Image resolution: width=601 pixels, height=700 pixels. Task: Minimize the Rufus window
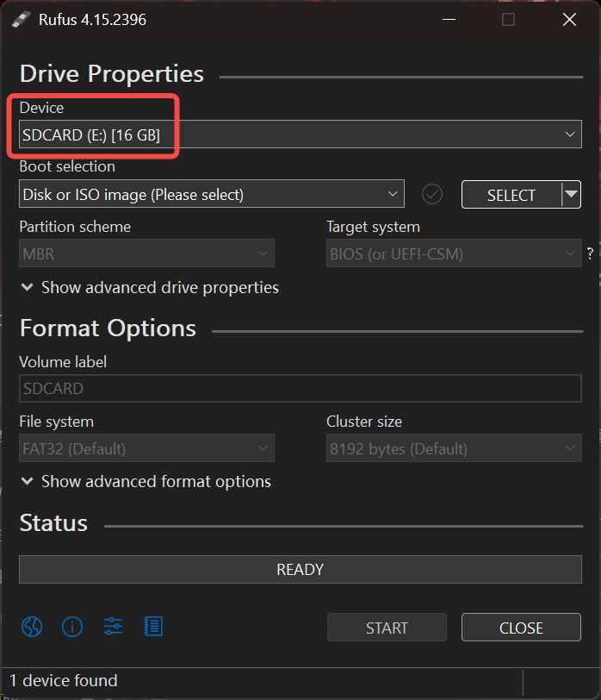tap(449, 19)
